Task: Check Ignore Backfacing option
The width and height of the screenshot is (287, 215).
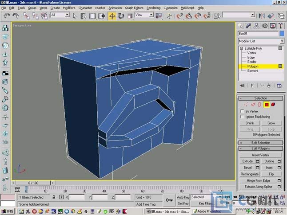Action: point(242,117)
